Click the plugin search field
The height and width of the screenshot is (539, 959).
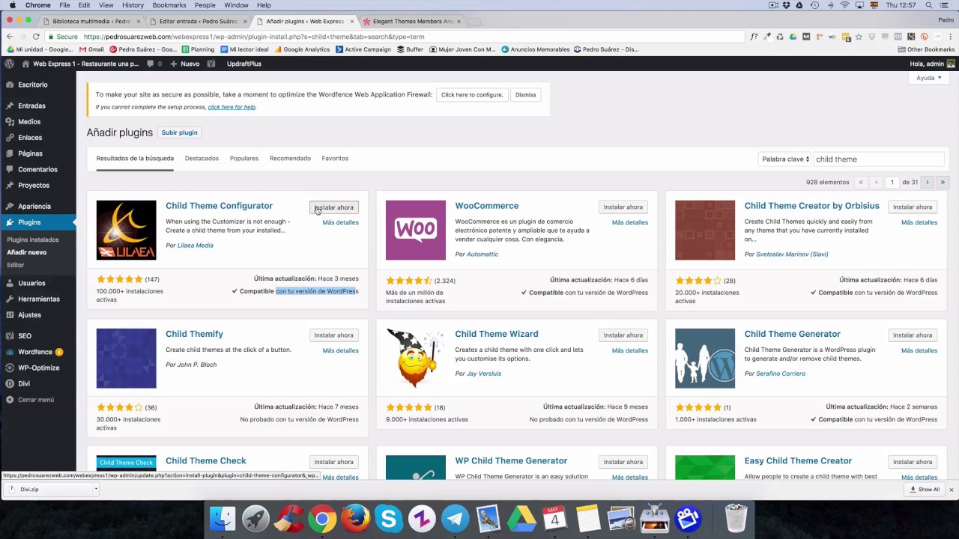878,159
